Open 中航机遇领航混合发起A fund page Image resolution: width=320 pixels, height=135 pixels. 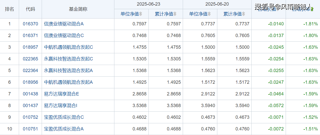68,82
